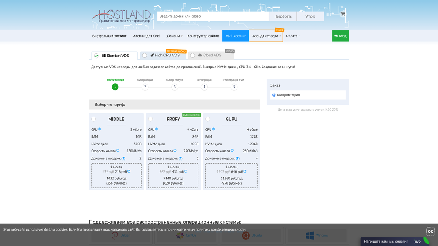Click CPU help icon in MIDDLE plan
Screen dimensions: 438x246
(100, 129)
